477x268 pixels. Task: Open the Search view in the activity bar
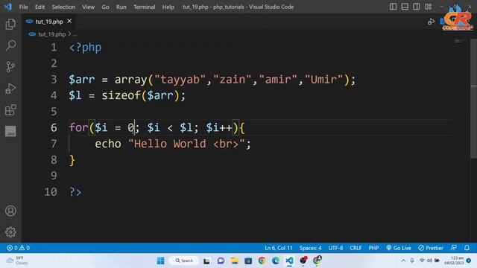(10, 45)
